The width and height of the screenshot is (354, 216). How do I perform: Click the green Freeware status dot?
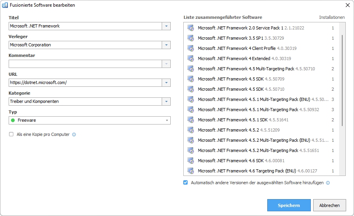(x=13, y=120)
